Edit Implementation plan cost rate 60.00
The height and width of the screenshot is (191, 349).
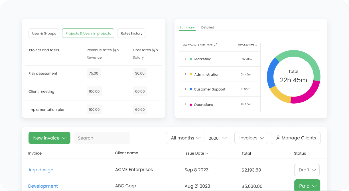pyautogui.click(x=140, y=110)
